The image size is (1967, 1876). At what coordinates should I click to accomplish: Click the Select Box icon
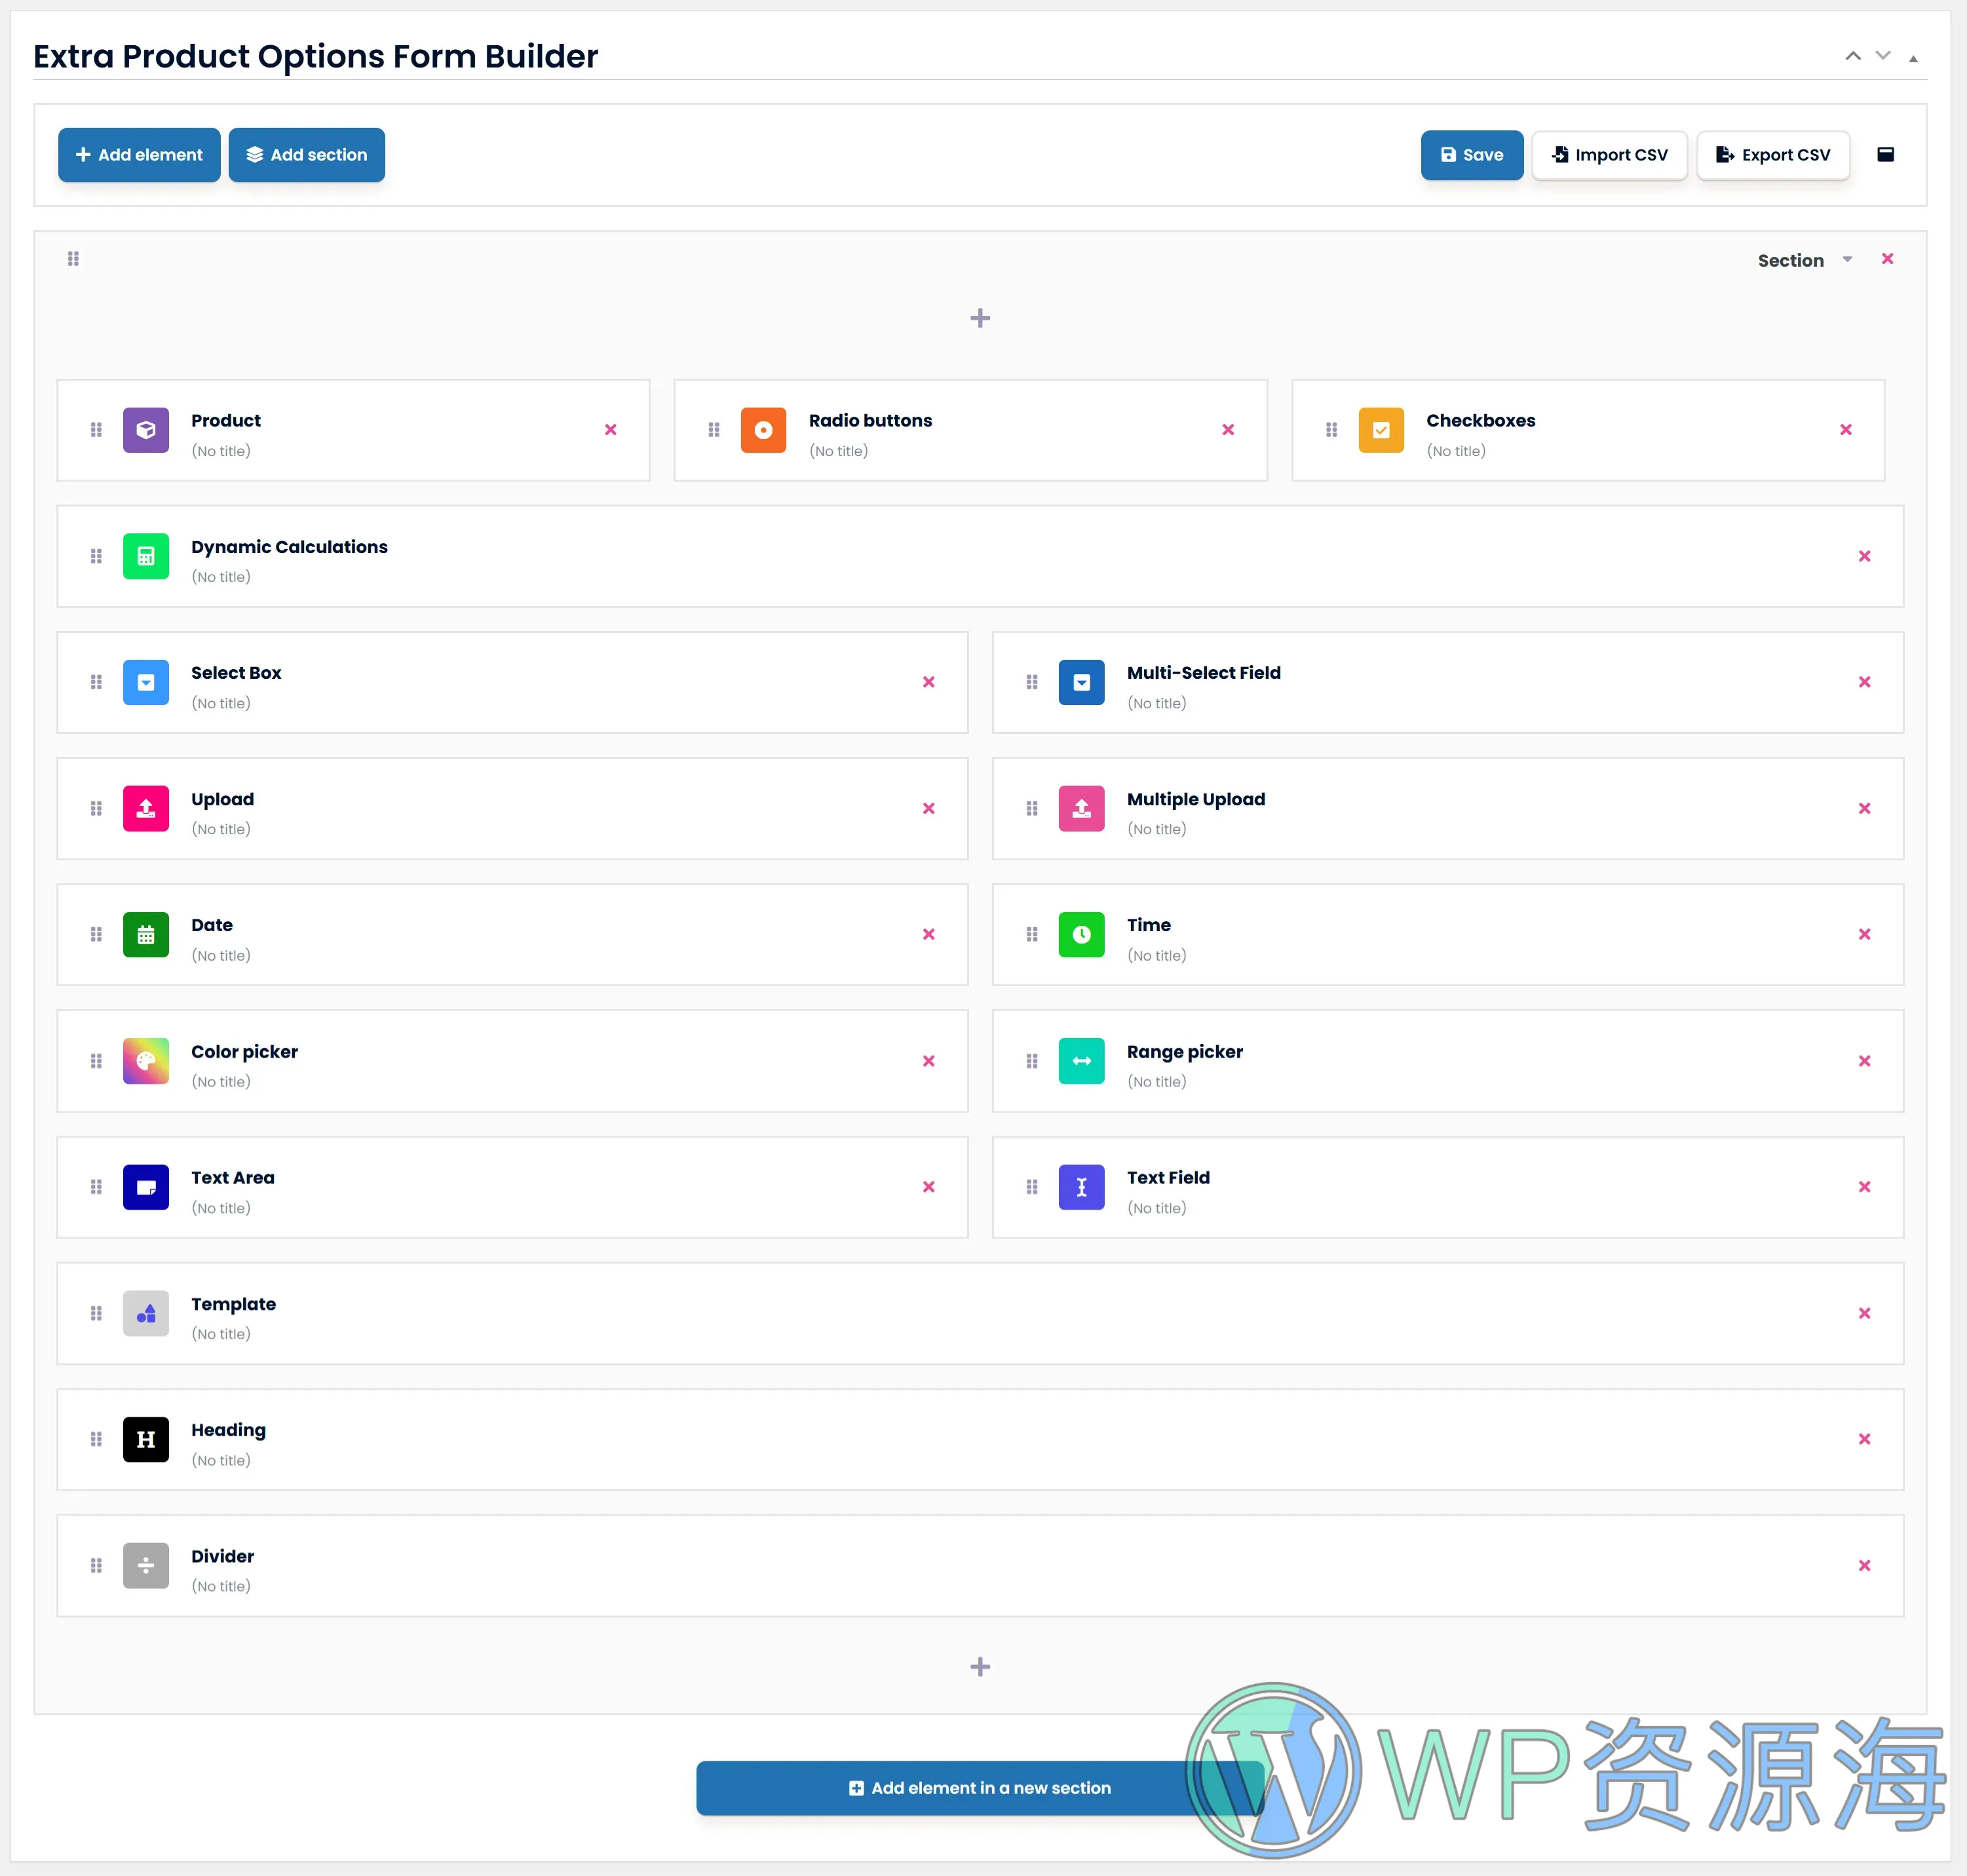(146, 682)
